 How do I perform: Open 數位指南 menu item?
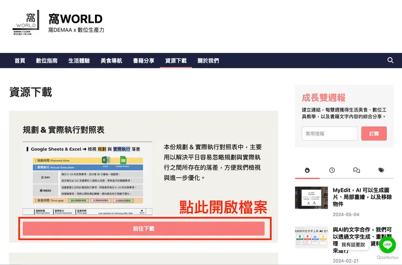47,61
